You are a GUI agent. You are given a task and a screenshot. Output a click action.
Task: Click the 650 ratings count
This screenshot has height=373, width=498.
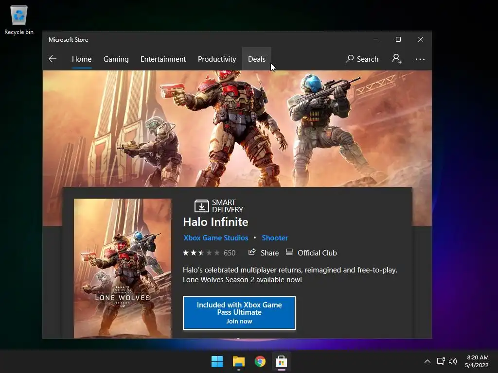coord(230,253)
